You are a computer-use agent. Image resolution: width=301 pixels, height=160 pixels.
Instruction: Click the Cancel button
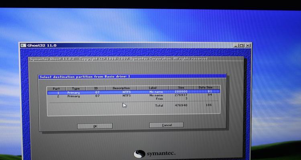[x=167, y=125]
